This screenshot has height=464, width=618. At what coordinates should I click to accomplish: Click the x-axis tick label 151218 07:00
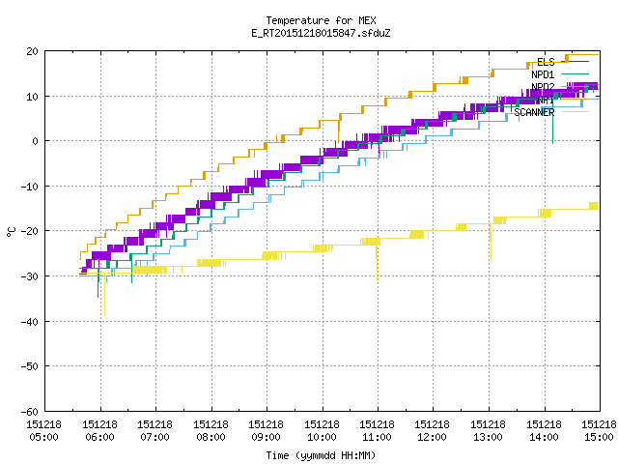tap(154, 431)
